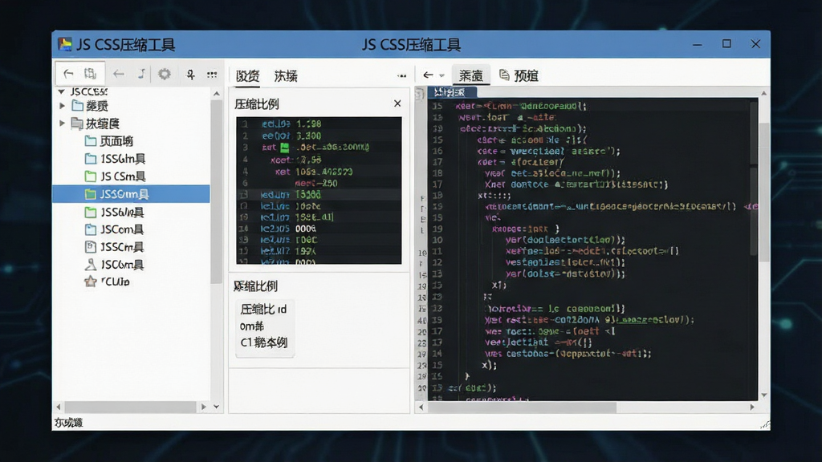Open the left toolbar's three-dots overflow menu
This screenshot has height=462, width=822.
coord(212,75)
